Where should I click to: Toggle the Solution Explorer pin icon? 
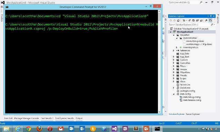pyautogui.click(x=211, y=16)
